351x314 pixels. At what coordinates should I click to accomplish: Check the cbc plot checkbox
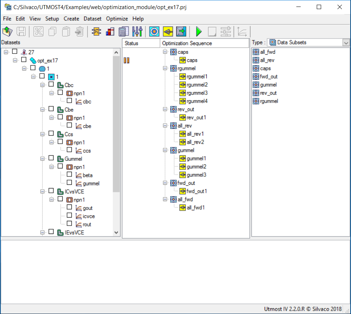[x=69, y=100]
